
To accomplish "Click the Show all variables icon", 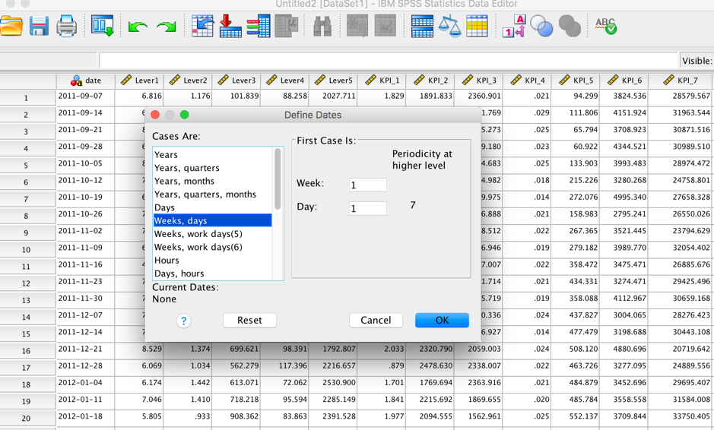I will 570,26.
